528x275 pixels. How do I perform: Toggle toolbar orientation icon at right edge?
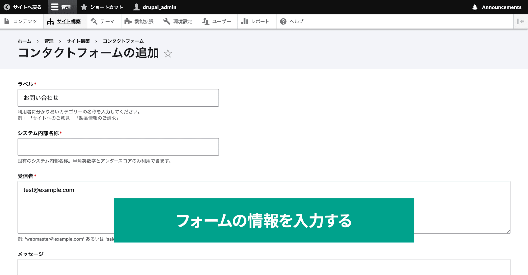pos(521,21)
